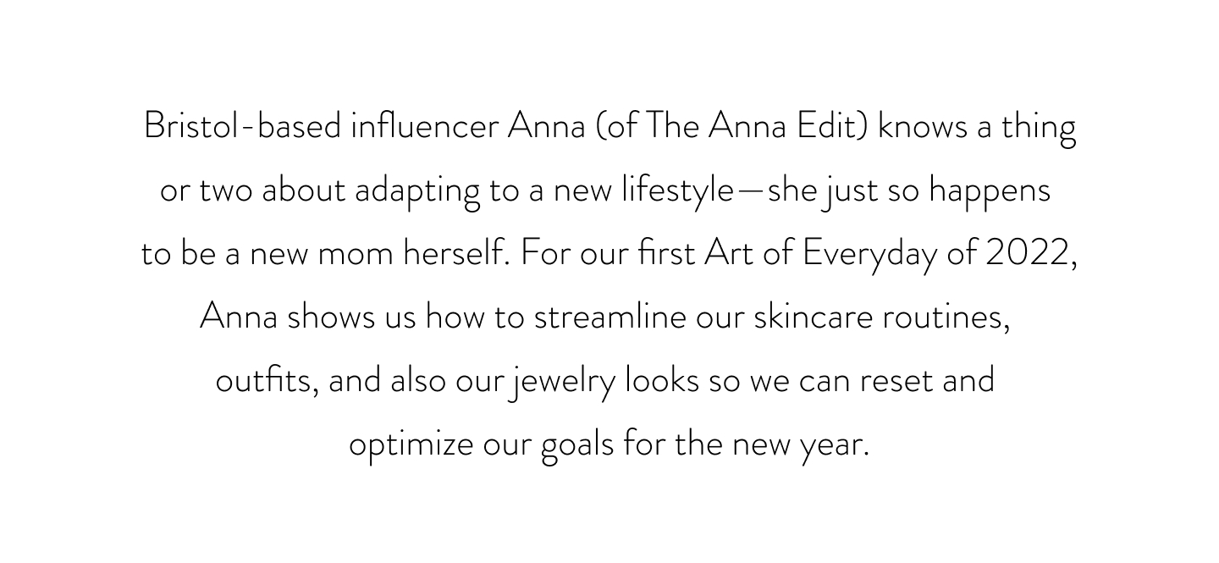Click the year "2022"
The height and width of the screenshot is (563, 1219).
1028,254
